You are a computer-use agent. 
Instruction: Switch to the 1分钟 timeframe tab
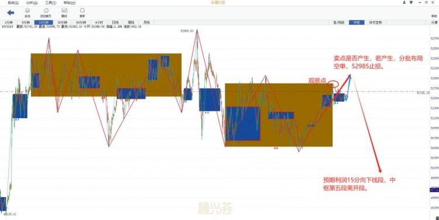(x=8, y=22)
